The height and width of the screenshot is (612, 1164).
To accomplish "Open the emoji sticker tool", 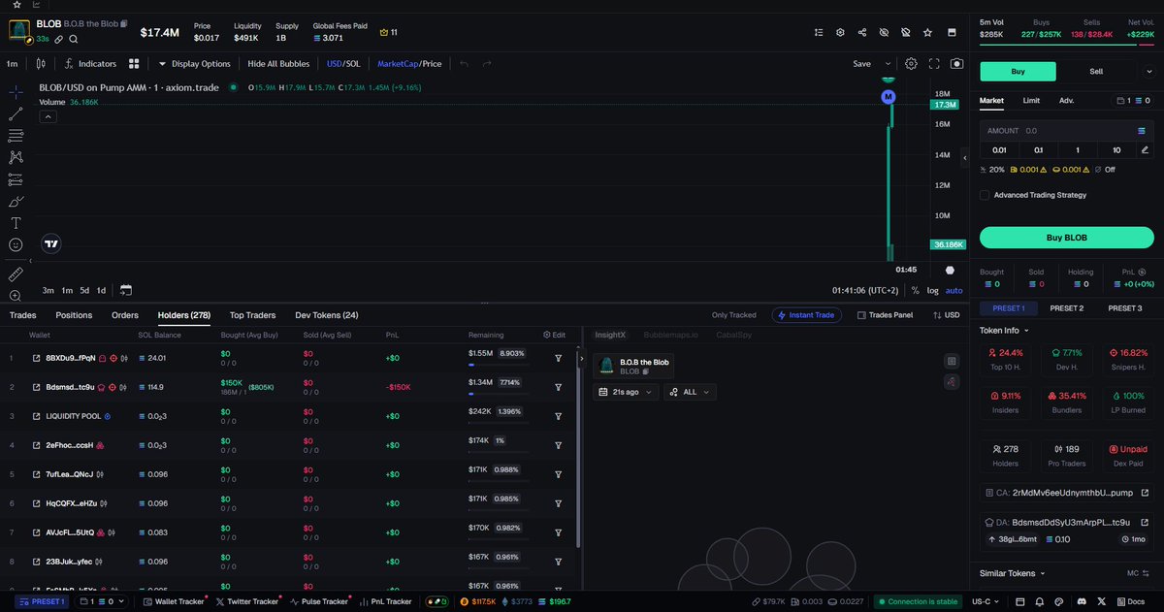I will click(16, 245).
